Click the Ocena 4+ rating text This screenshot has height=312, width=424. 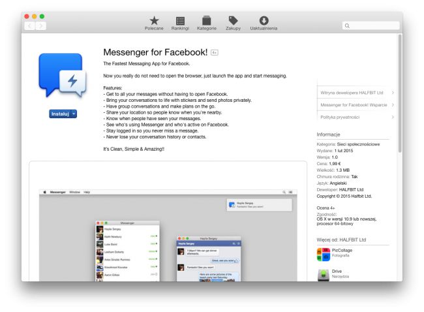coord(326,208)
